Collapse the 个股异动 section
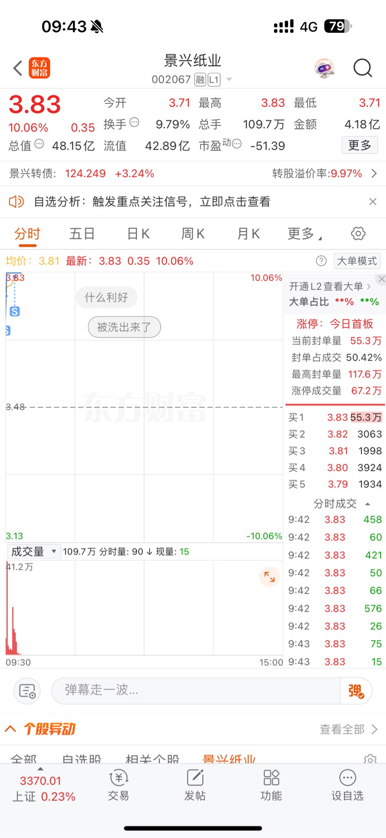 coord(11,729)
